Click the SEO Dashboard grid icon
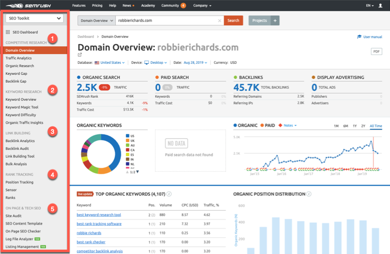390x254 pixels. pyautogui.click(x=8, y=32)
